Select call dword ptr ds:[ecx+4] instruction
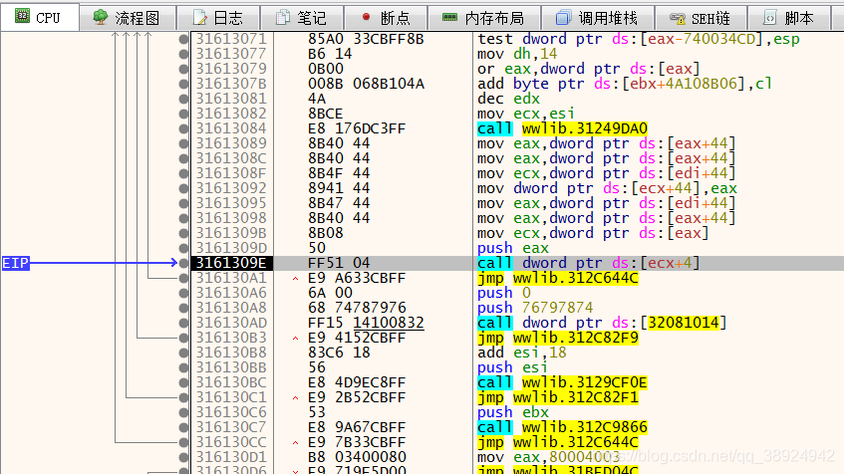The height and width of the screenshot is (474, 844). pyautogui.click(x=588, y=263)
